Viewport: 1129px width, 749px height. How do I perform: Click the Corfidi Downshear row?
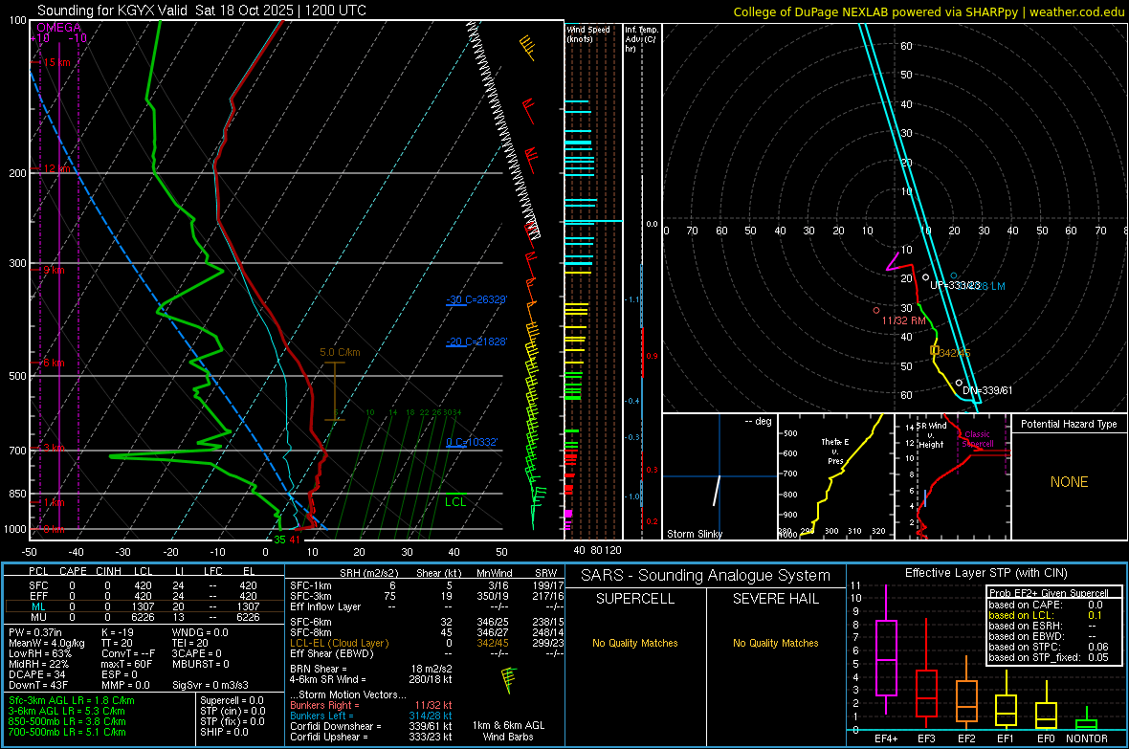click(x=371, y=726)
